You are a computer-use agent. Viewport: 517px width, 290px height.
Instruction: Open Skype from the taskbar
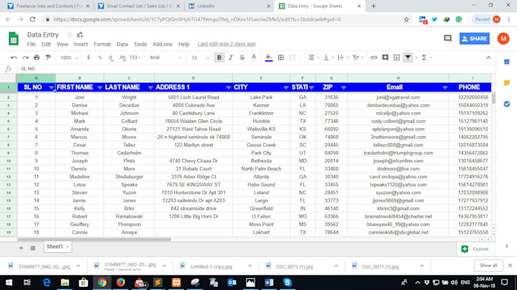(x=287, y=282)
